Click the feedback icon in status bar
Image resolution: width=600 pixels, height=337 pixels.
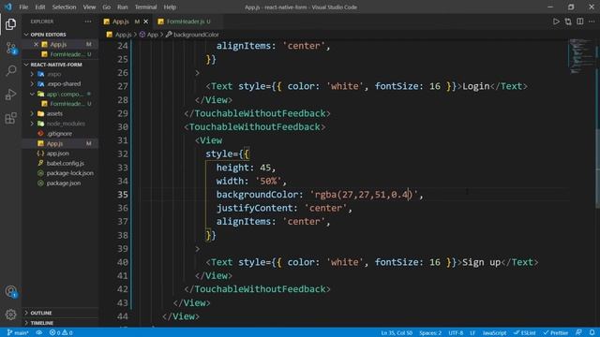click(x=578, y=333)
